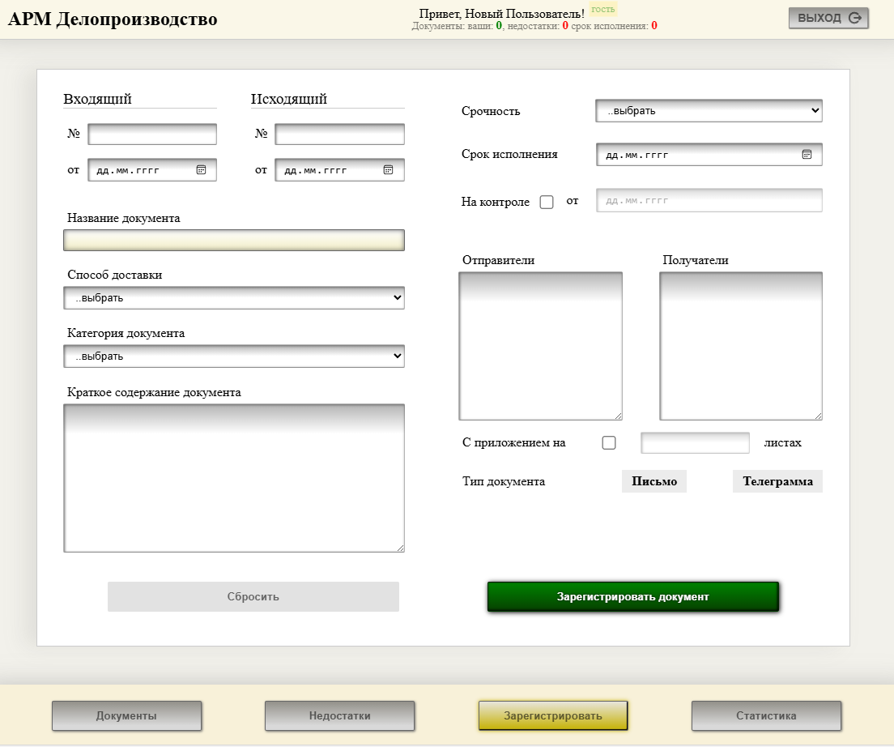Click the Срок исполнения date field
894x747 pixels.
coord(709,155)
